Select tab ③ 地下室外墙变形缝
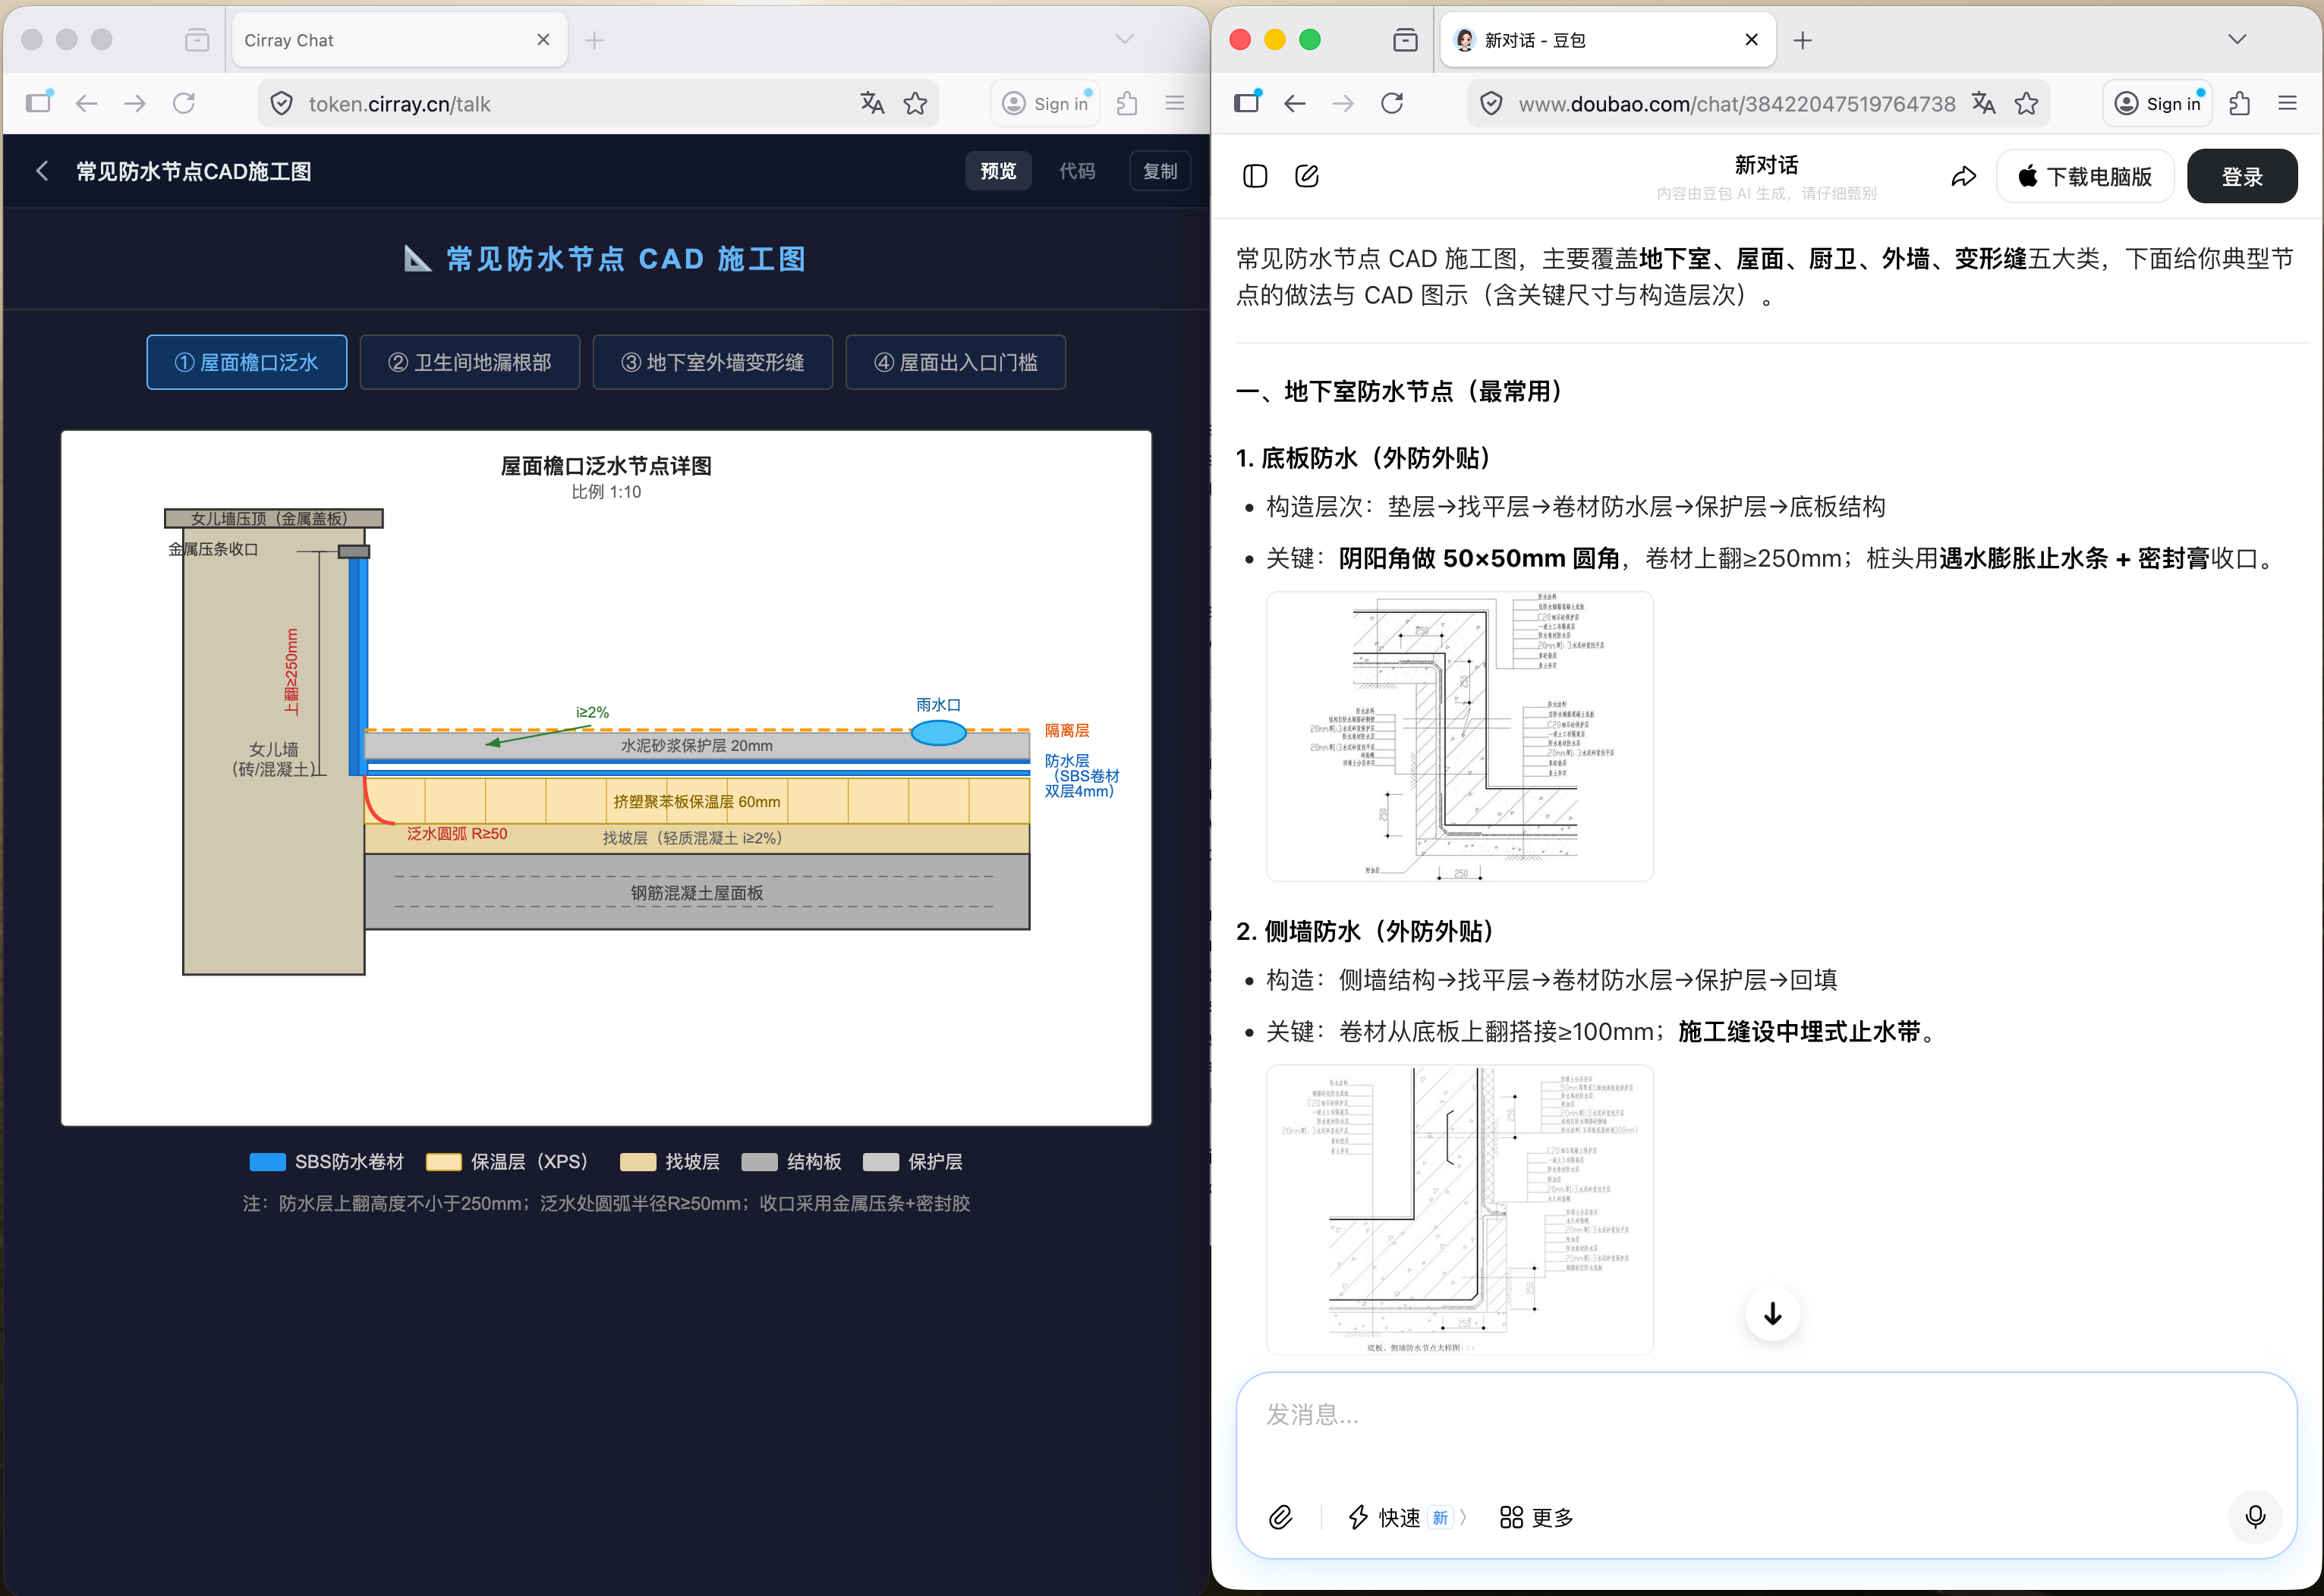The width and height of the screenshot is (2324, 1596). coord(713,362)
